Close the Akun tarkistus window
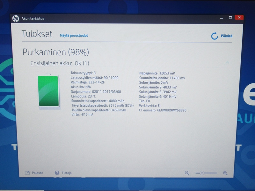255x191 pixels. [239, 18]
